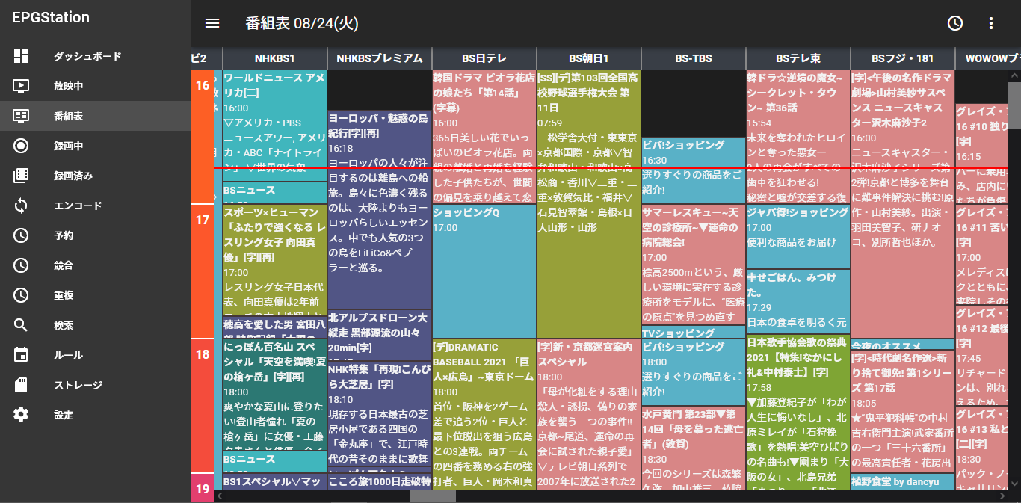Open ワールドニュース アメリカ program
This screenshot has width=1021, height=503.
(275, 126)
